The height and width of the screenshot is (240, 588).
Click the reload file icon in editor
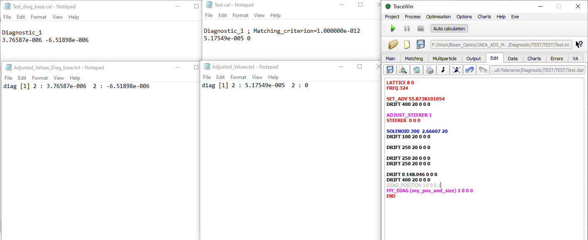(416, 70)
